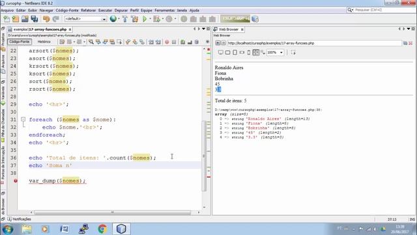
Task: Open the editor document list down arrow
Action: tap(203, 29)
